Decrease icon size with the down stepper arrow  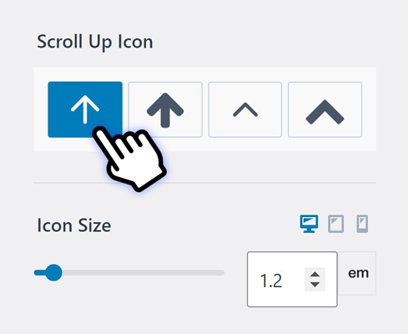coord(315,285)
